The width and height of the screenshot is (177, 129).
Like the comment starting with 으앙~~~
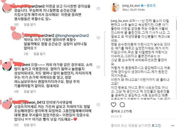tap(98, 67)
